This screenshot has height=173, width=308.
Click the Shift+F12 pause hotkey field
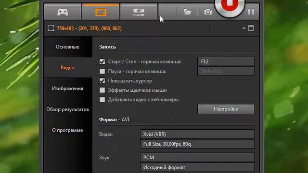[226, 71]
